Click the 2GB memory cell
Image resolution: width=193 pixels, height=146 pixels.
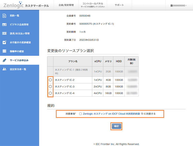tap(108, 72)
